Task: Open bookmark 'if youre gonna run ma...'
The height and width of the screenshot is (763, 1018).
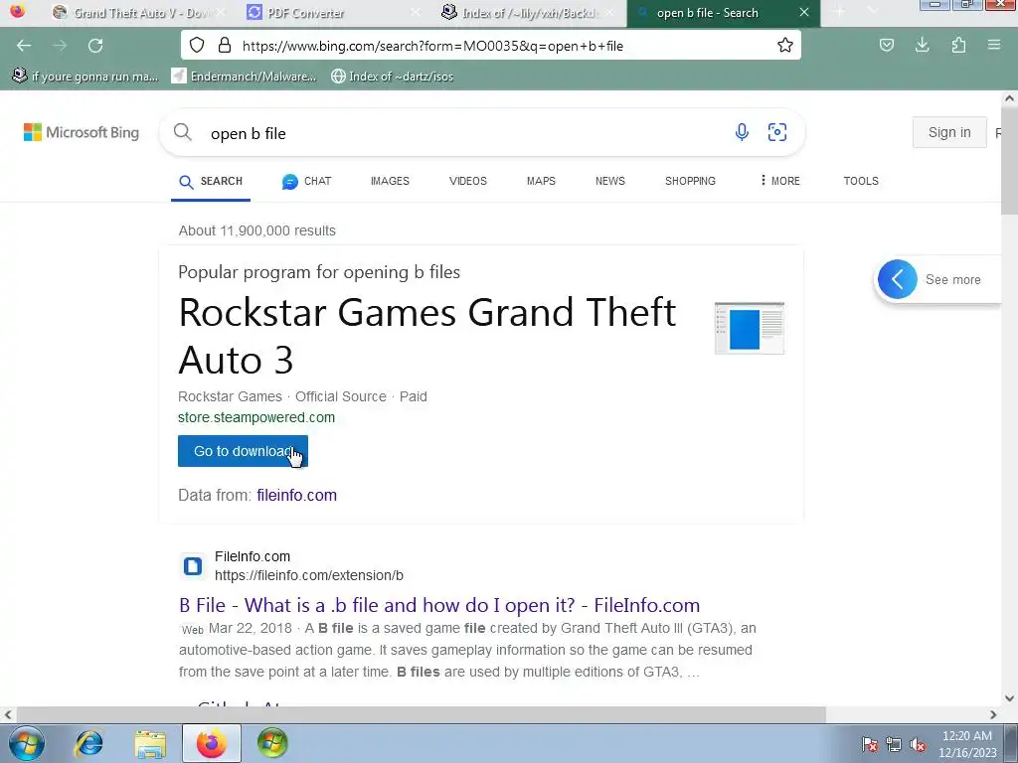Action: coord(85,76)
